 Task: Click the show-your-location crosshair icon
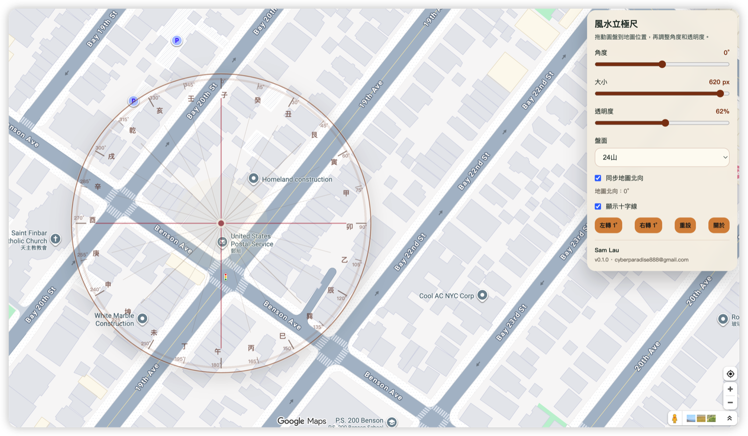point(730,373)
